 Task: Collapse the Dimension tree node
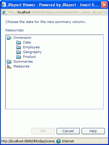22,38
